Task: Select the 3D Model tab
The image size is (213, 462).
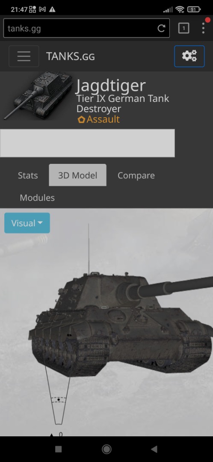Action: coord(77,175)
